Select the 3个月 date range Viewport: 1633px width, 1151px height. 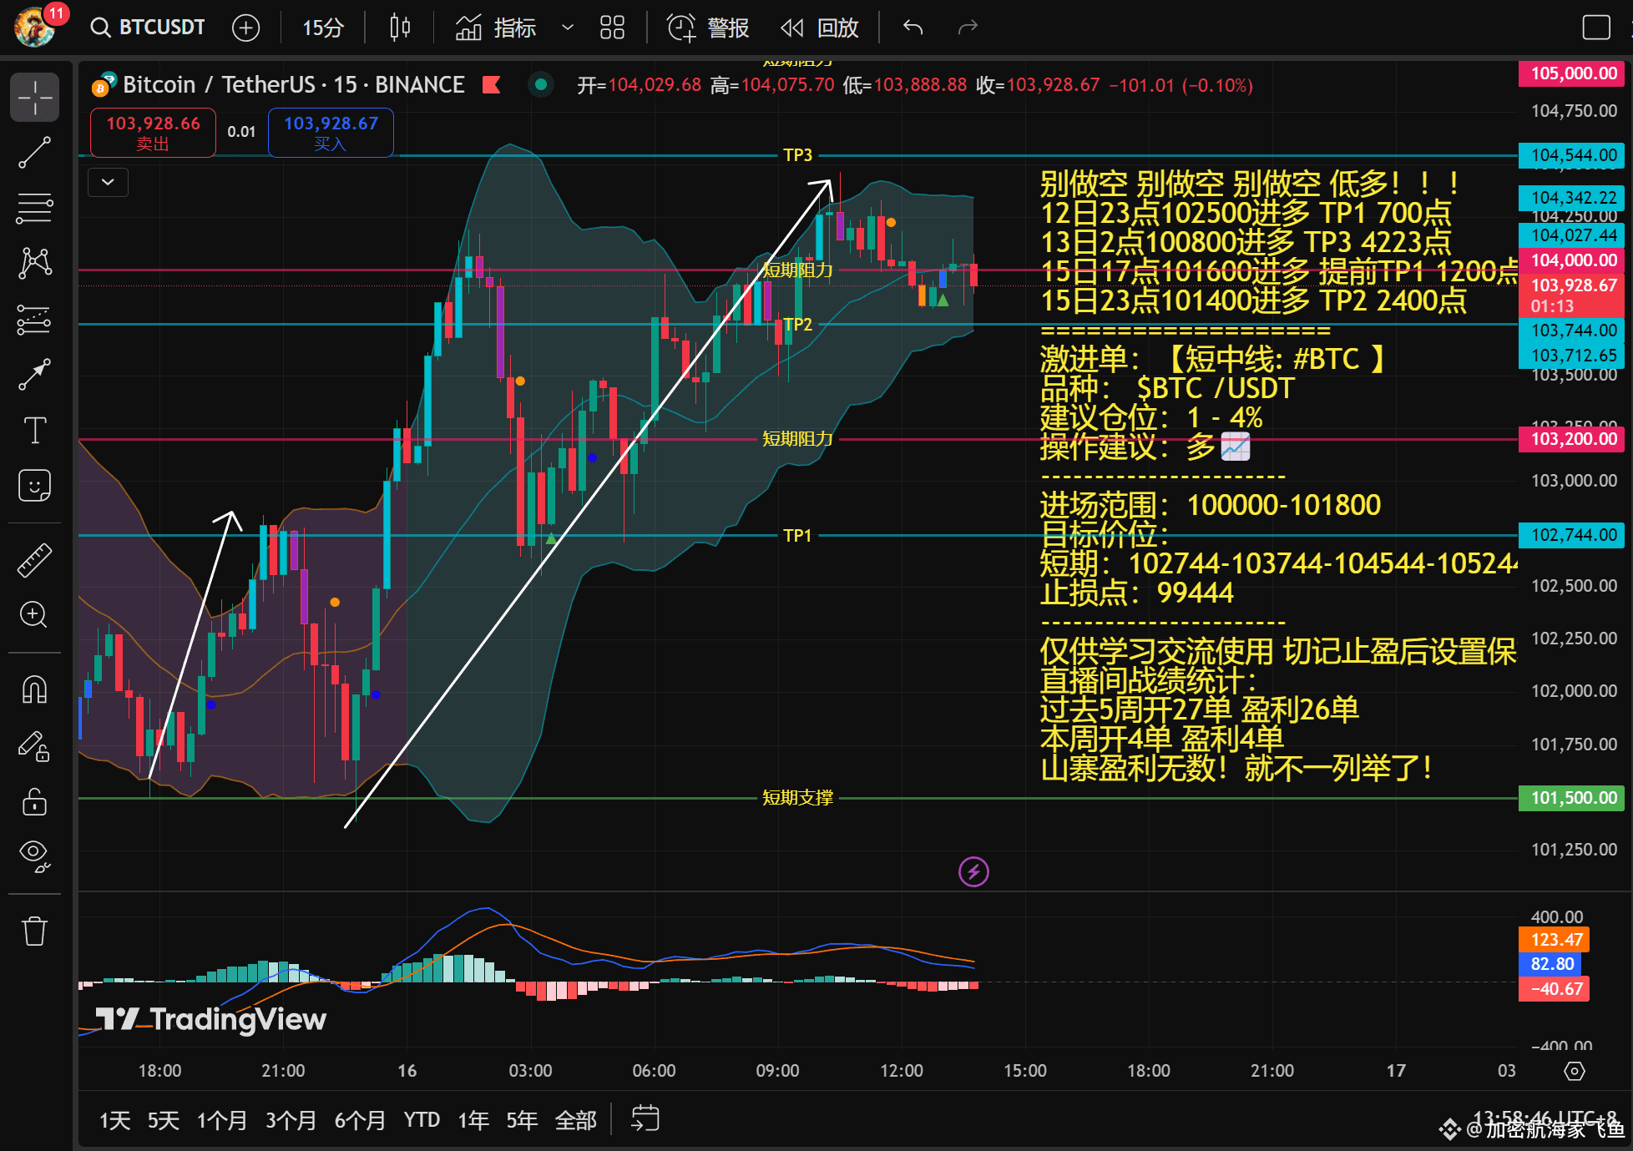291,1120
